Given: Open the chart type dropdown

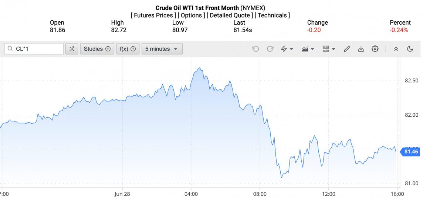Looking at the screenshot, I should 308,49.
